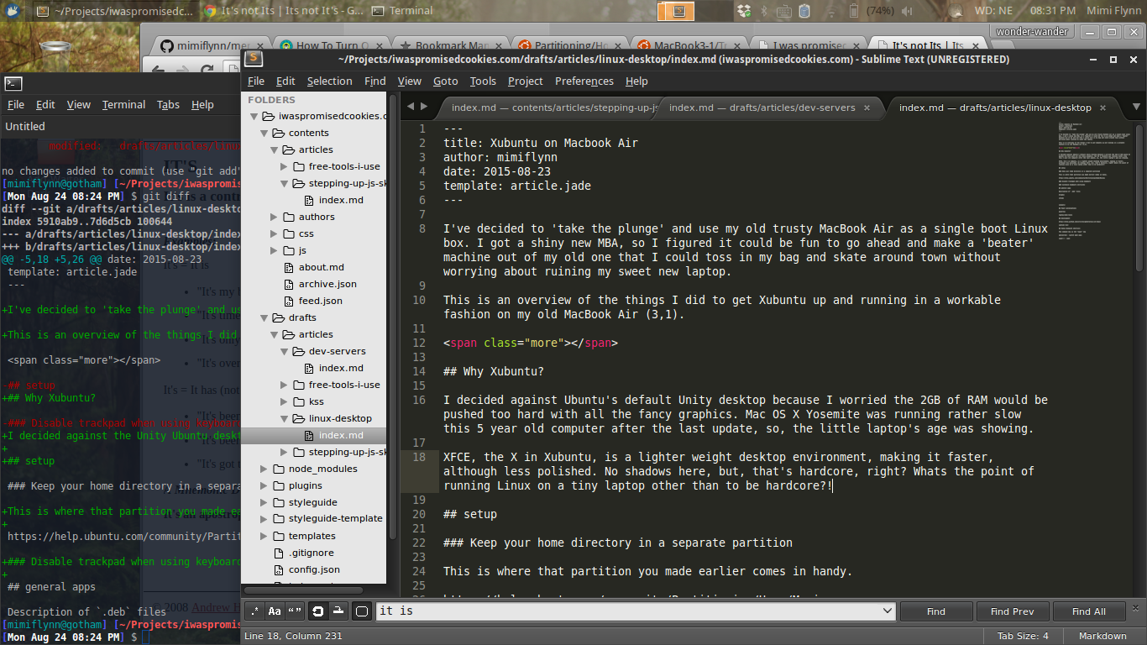
Task: Expand the kss folder
Action: pyautogui.click(x=285, y=401)
